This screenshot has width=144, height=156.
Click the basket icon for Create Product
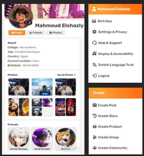pyautogui.click(x=95, y=127)
